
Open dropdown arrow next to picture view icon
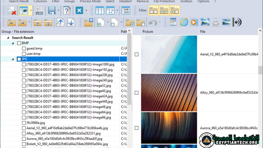click(31, 10)
